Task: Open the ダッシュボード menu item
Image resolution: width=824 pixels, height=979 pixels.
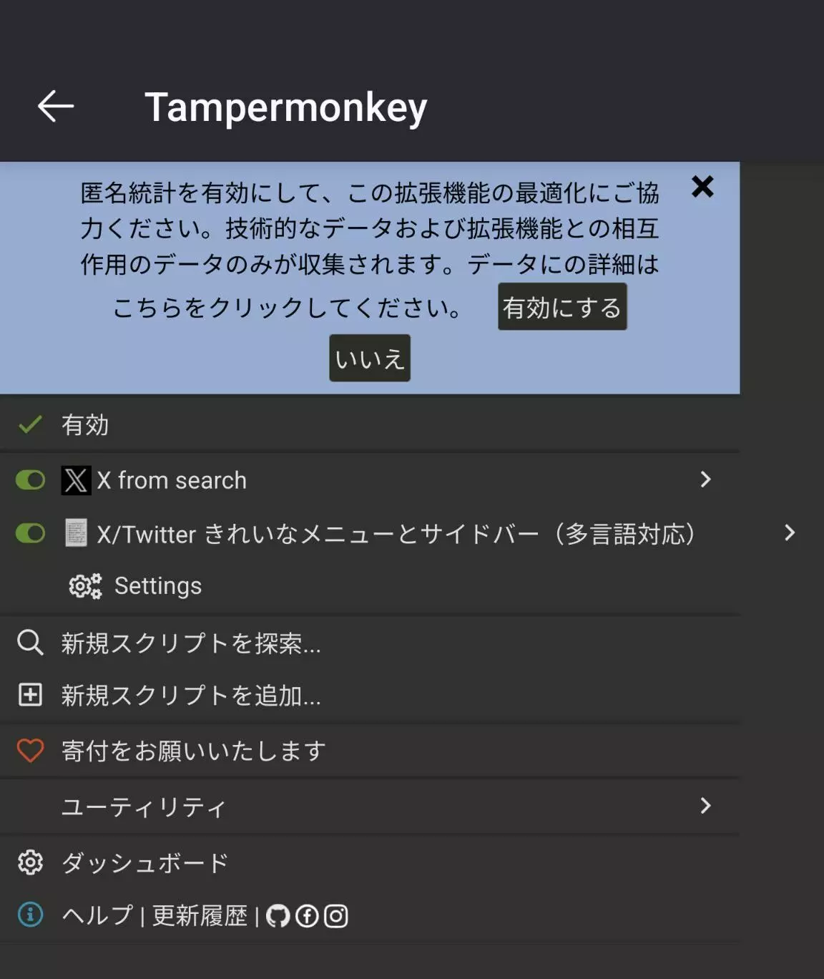Action: tap(370, 862)
